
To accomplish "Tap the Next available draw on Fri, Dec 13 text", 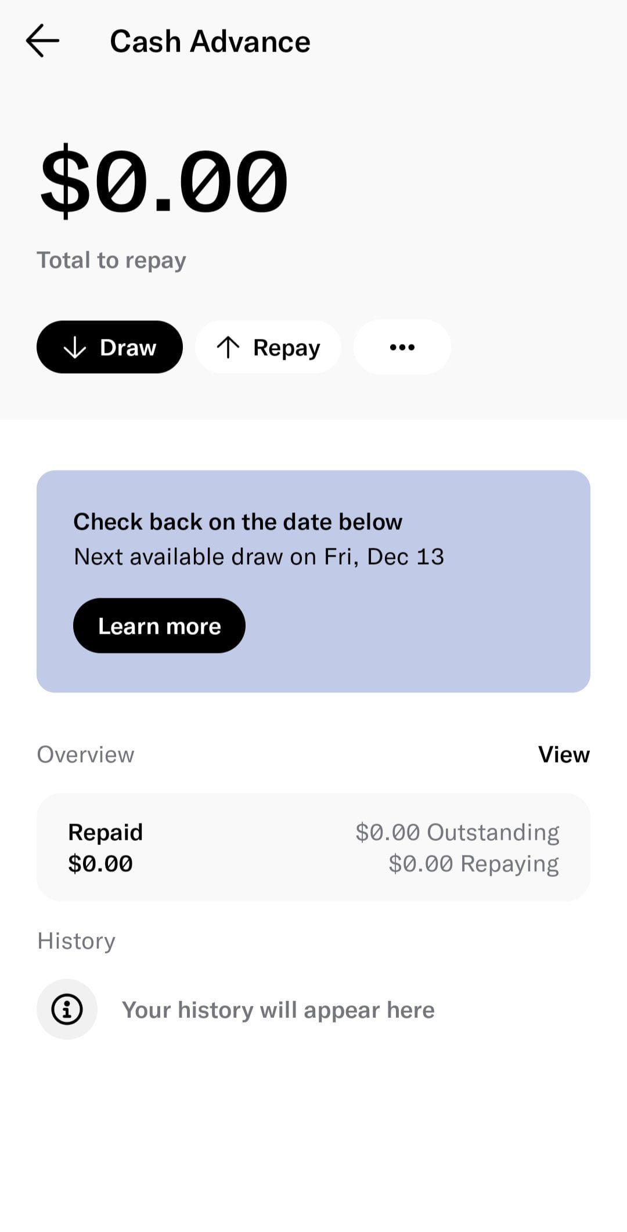I will tap(259, 557).
